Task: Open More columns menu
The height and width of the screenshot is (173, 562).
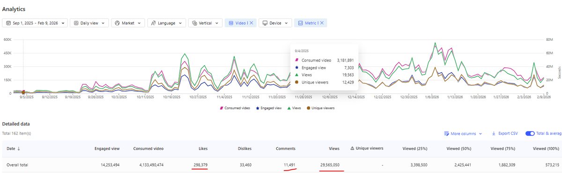Action: [x=463, y=134]
